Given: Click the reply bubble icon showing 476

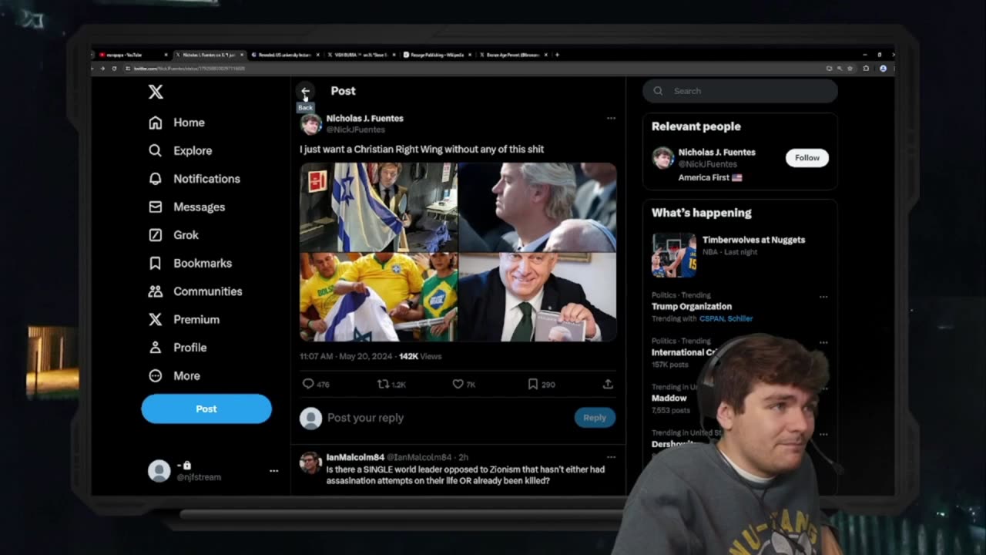Looking at the screenshot, I should tap(308, 384).
